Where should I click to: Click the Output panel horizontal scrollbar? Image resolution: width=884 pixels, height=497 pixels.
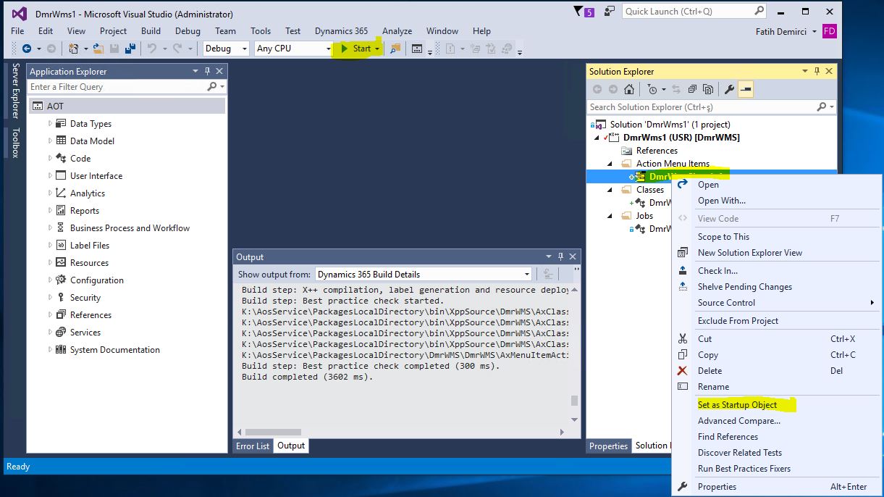pos(274,433)
